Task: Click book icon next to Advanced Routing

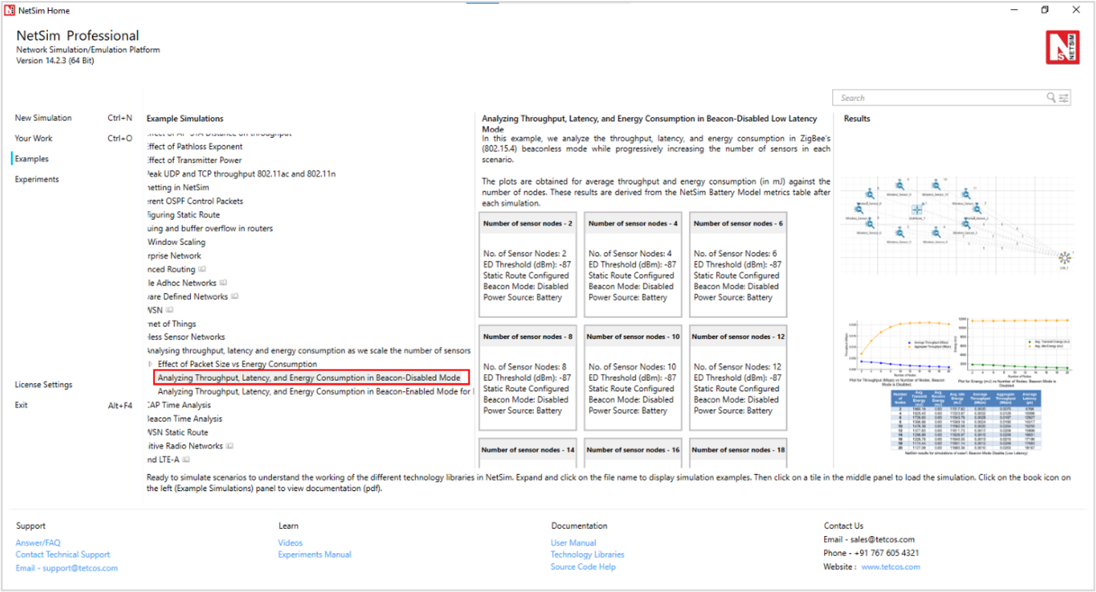Action: point(202,269)
